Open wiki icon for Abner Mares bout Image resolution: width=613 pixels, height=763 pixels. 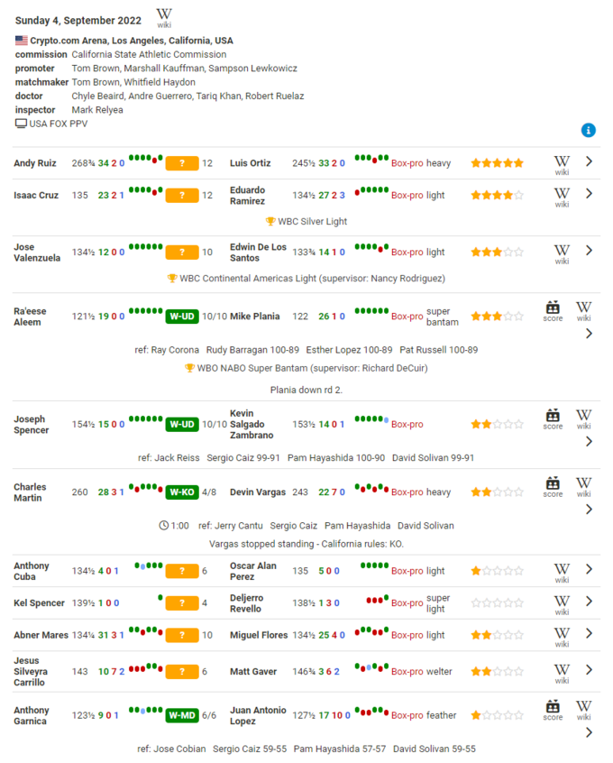pyautogui.click(x=562, y=636)
